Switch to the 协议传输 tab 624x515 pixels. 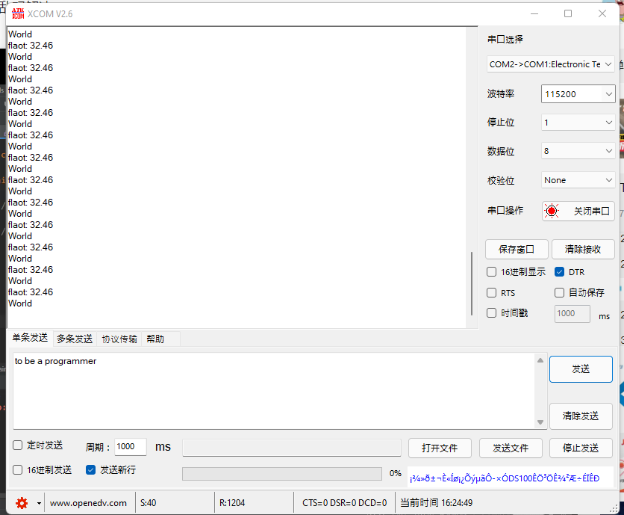click(119, 339)
